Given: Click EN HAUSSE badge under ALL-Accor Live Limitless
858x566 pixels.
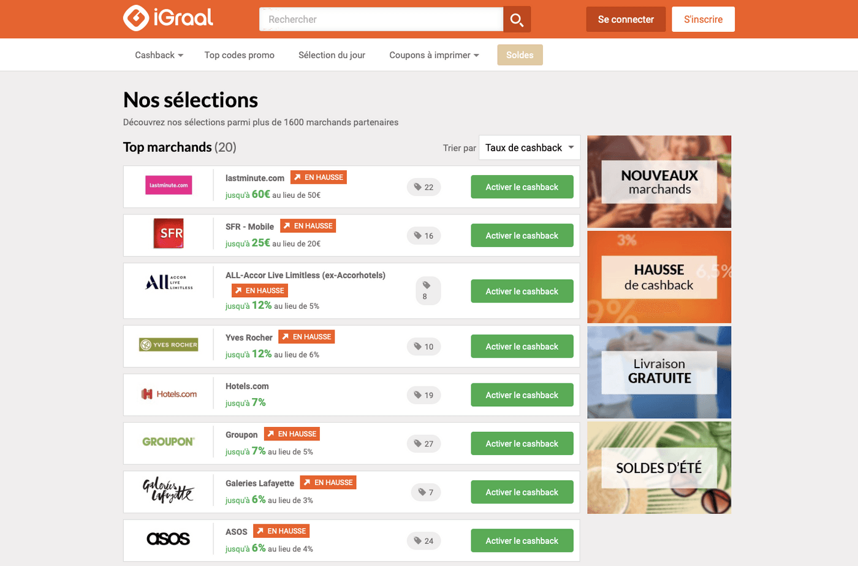Looking at the screenshot, I should click(260, 290).
